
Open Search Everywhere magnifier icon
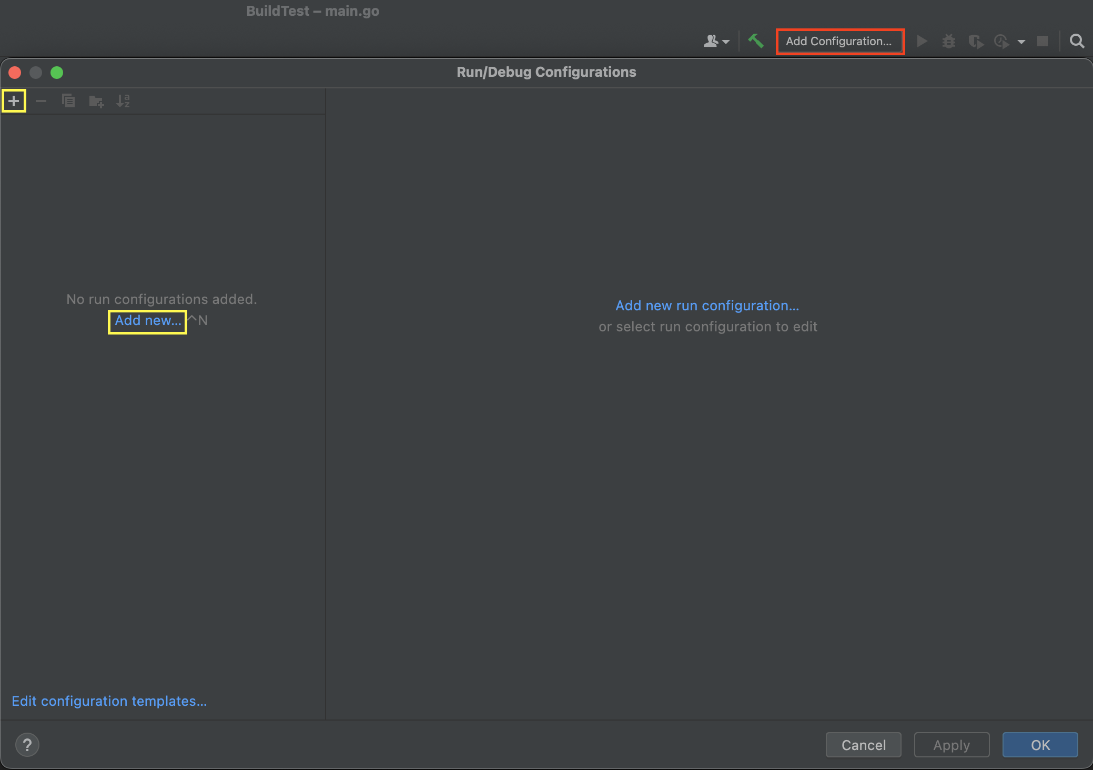click(x=1077, y=41)
